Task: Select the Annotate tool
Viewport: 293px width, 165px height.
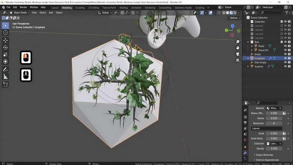Action: coord(5,69)
